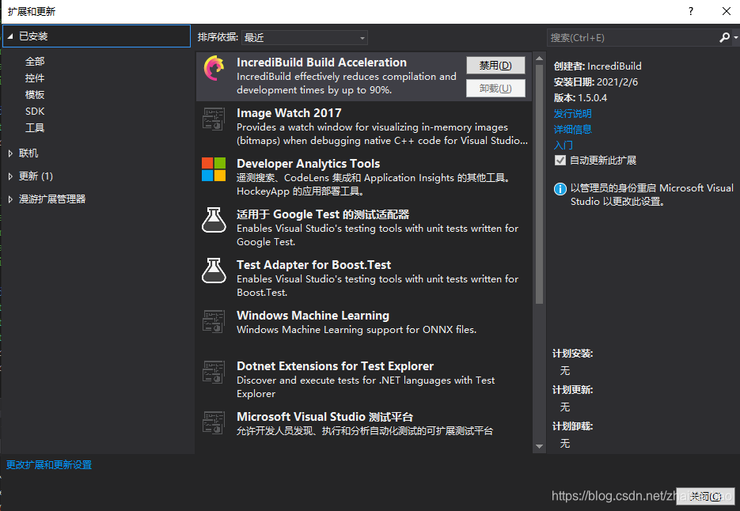740x511 pixels.
Task: Click the scrollbar down arrow
Action: tap(539, 446)
